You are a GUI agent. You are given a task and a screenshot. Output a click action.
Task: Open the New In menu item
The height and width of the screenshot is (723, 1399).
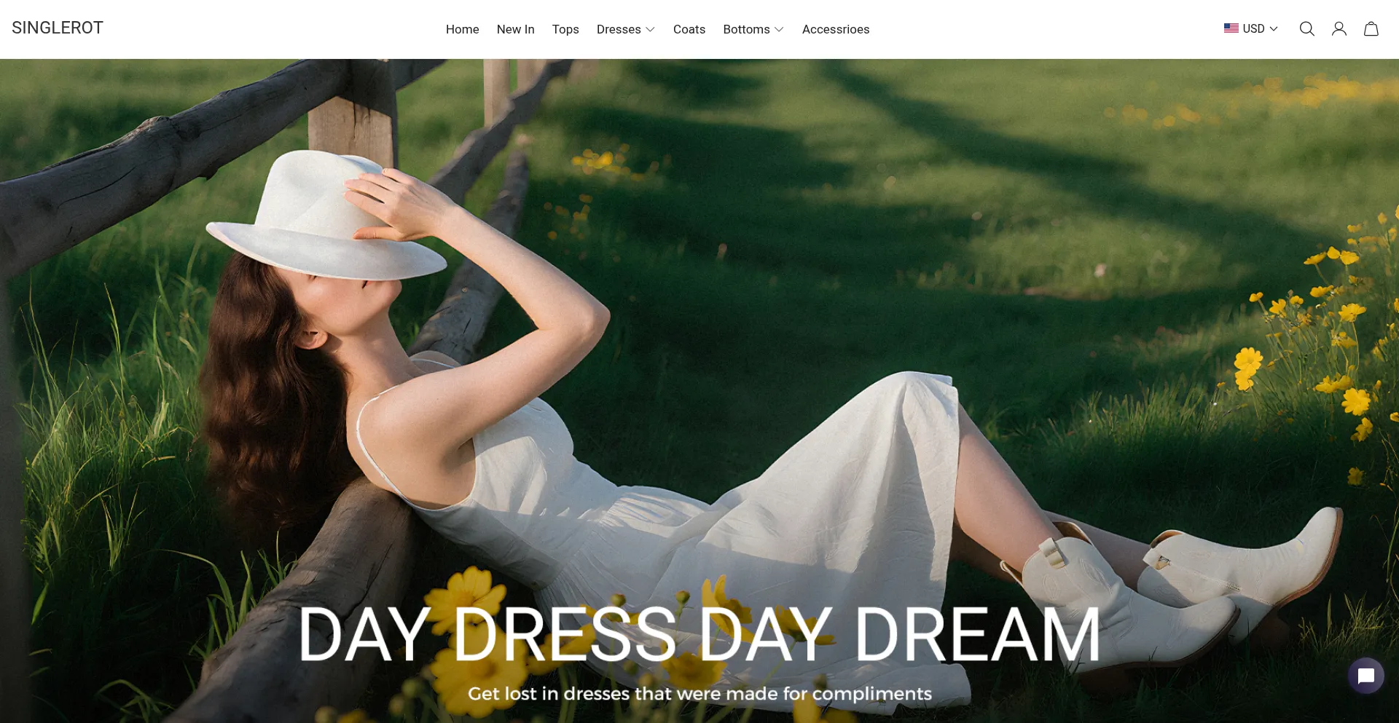click(515, 30)
